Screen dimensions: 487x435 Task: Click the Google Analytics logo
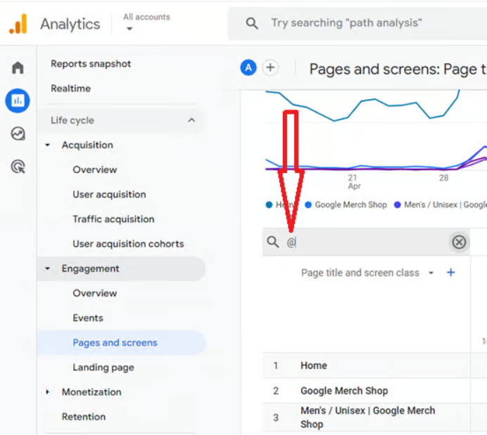pyautogui.click(x=18, y=24)
